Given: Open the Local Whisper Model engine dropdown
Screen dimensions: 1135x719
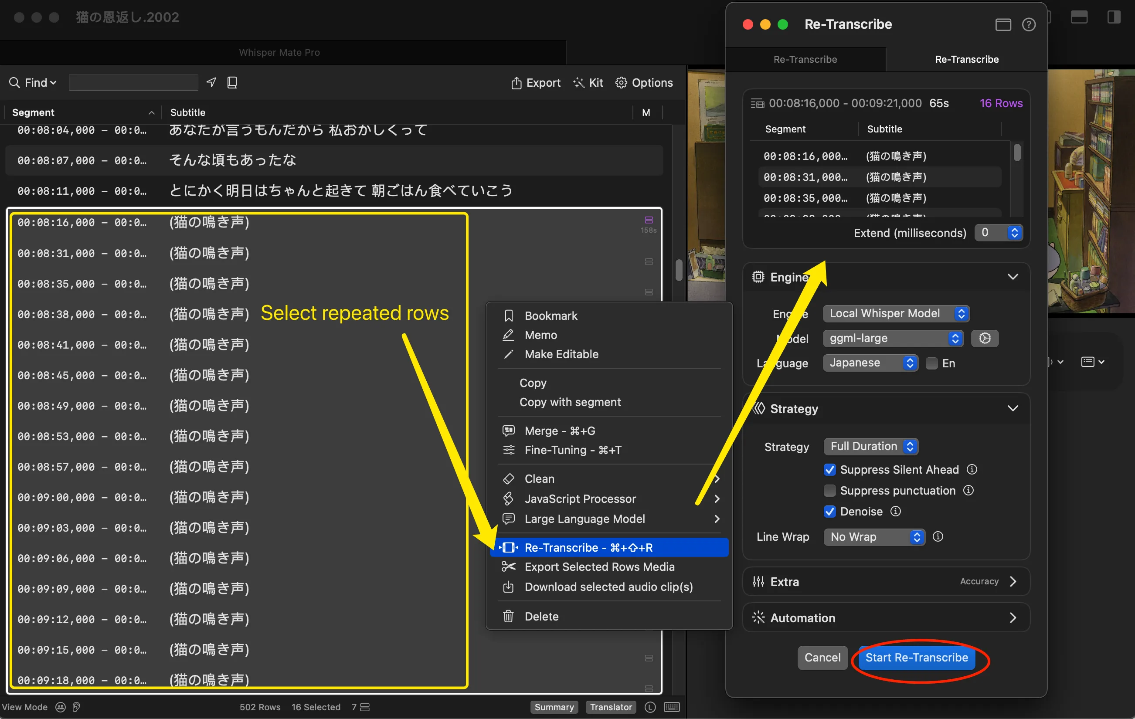Looking at the screenshot, I should click(x=896, y=313).
